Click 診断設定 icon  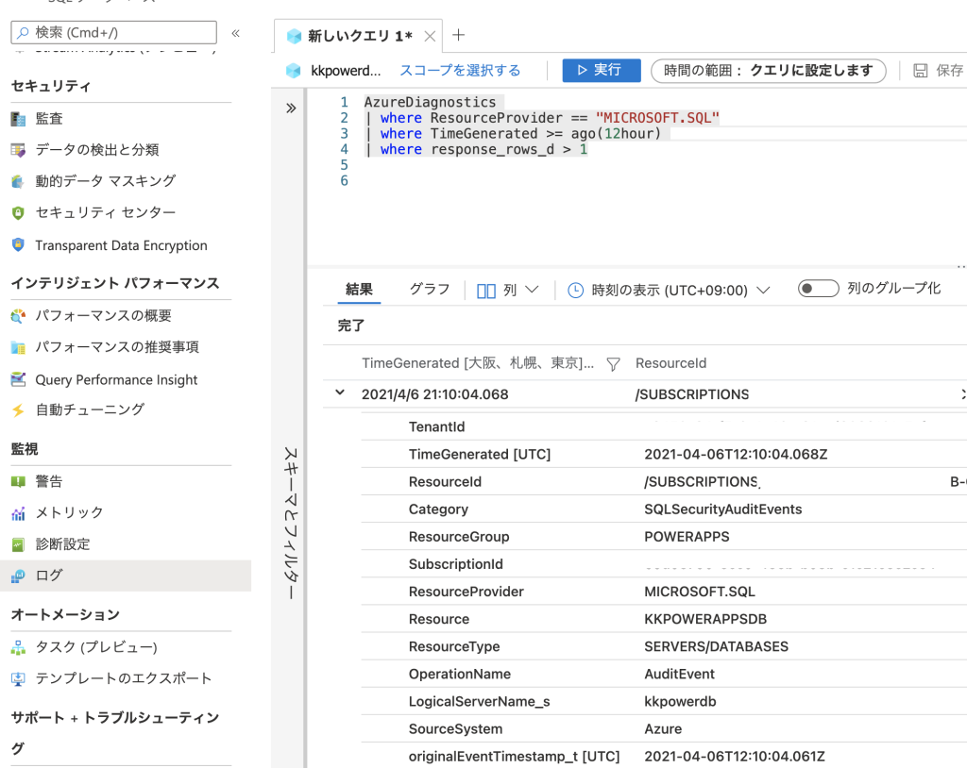pyautogui.click(x=19, y=544)
